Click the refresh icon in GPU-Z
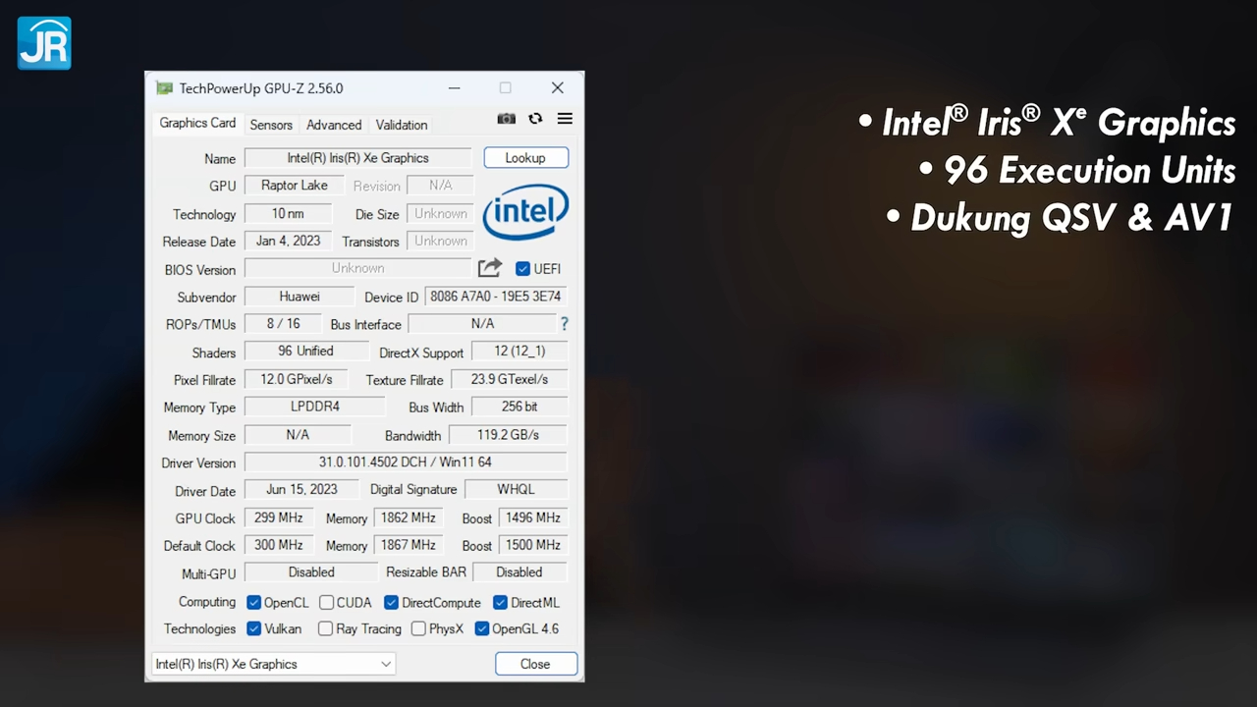This screenshot has width=1257, height=707. pos(535,119)
